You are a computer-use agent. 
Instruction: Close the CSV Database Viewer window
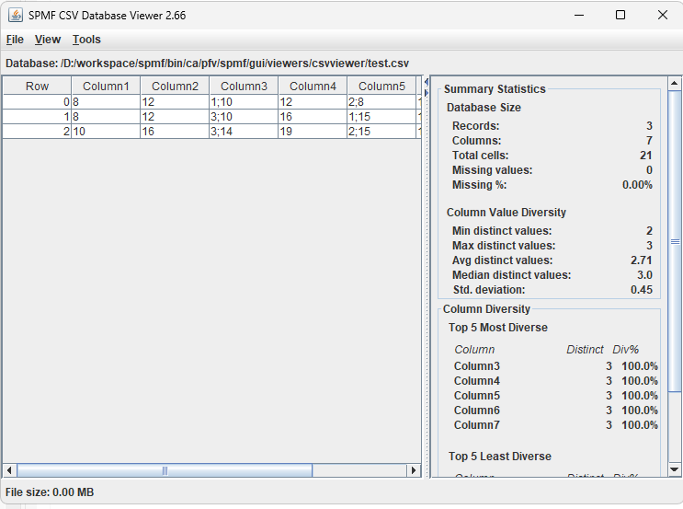(663, 15)
